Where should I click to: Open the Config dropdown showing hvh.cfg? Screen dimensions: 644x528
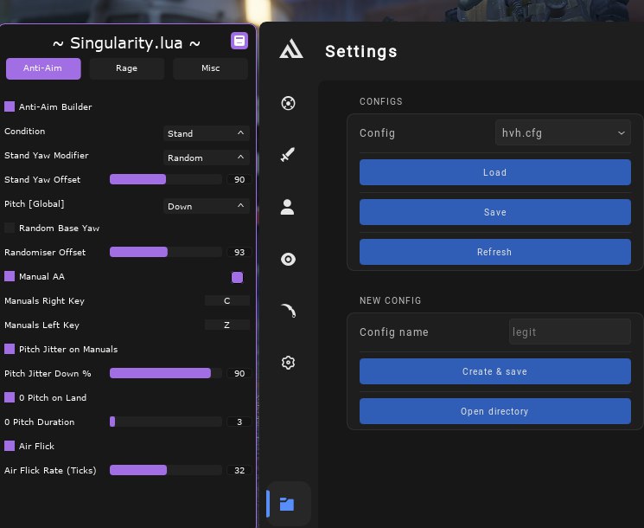[x=563, y=132]
